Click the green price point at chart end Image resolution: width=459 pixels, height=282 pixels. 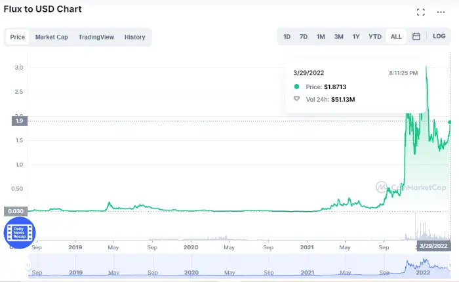450,122
